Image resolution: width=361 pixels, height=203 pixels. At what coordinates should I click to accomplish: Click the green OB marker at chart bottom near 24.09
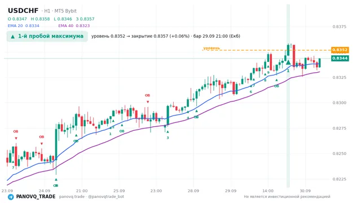(56, 186)
